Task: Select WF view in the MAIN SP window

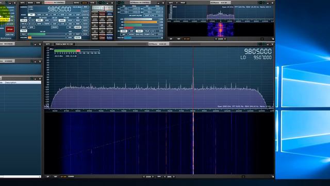Action: pos(56,177)
